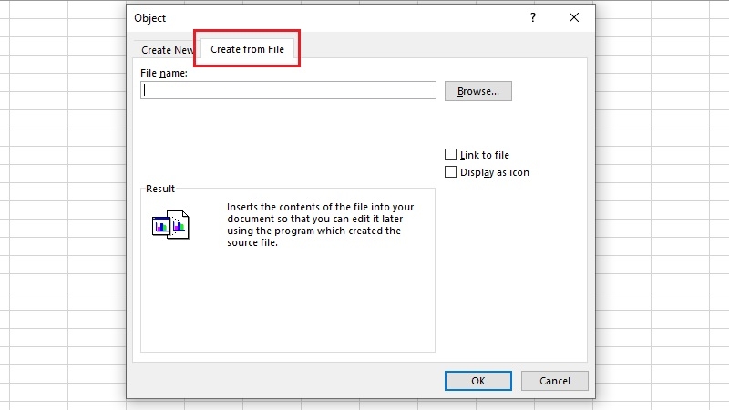This screenshot has width=729, height=410.
Task: Click the 'Inserts the contents of the file' description
Action: coord(321,224)
